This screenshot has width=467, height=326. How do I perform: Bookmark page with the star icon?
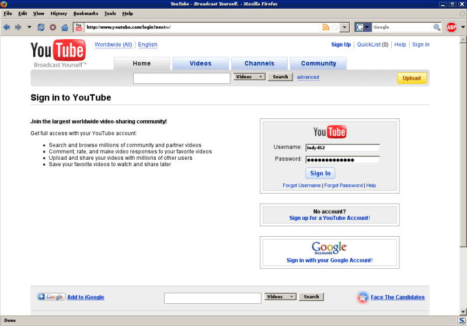point(334,27)
